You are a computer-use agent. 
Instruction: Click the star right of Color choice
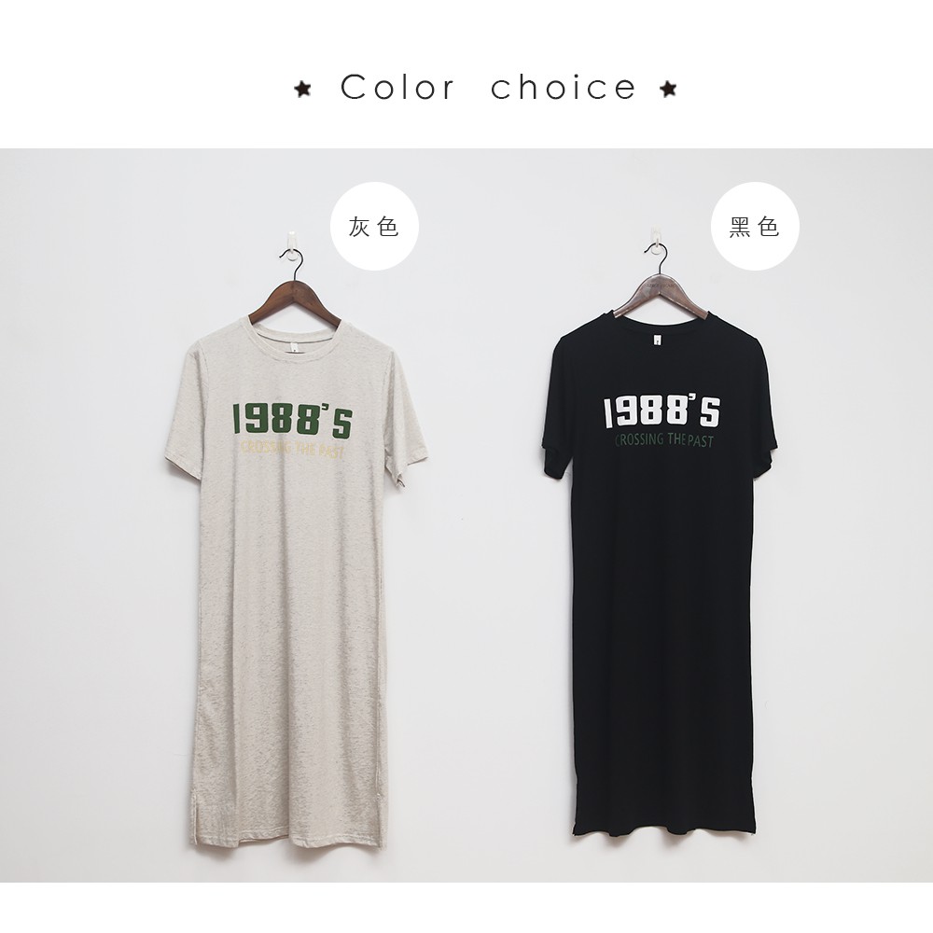point(668,89)
